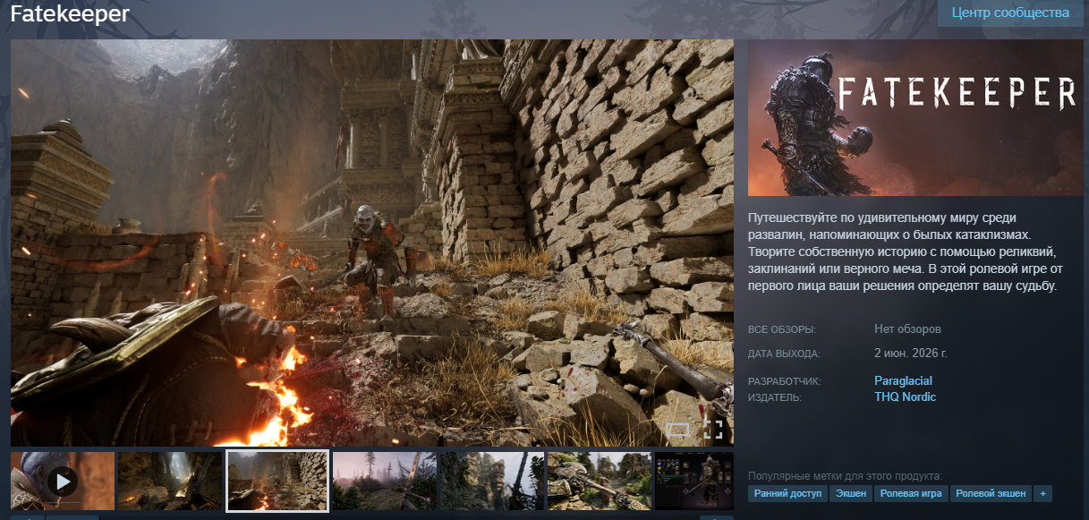Select the armored gauntlet with axe thumbnail

click(600, 482)
